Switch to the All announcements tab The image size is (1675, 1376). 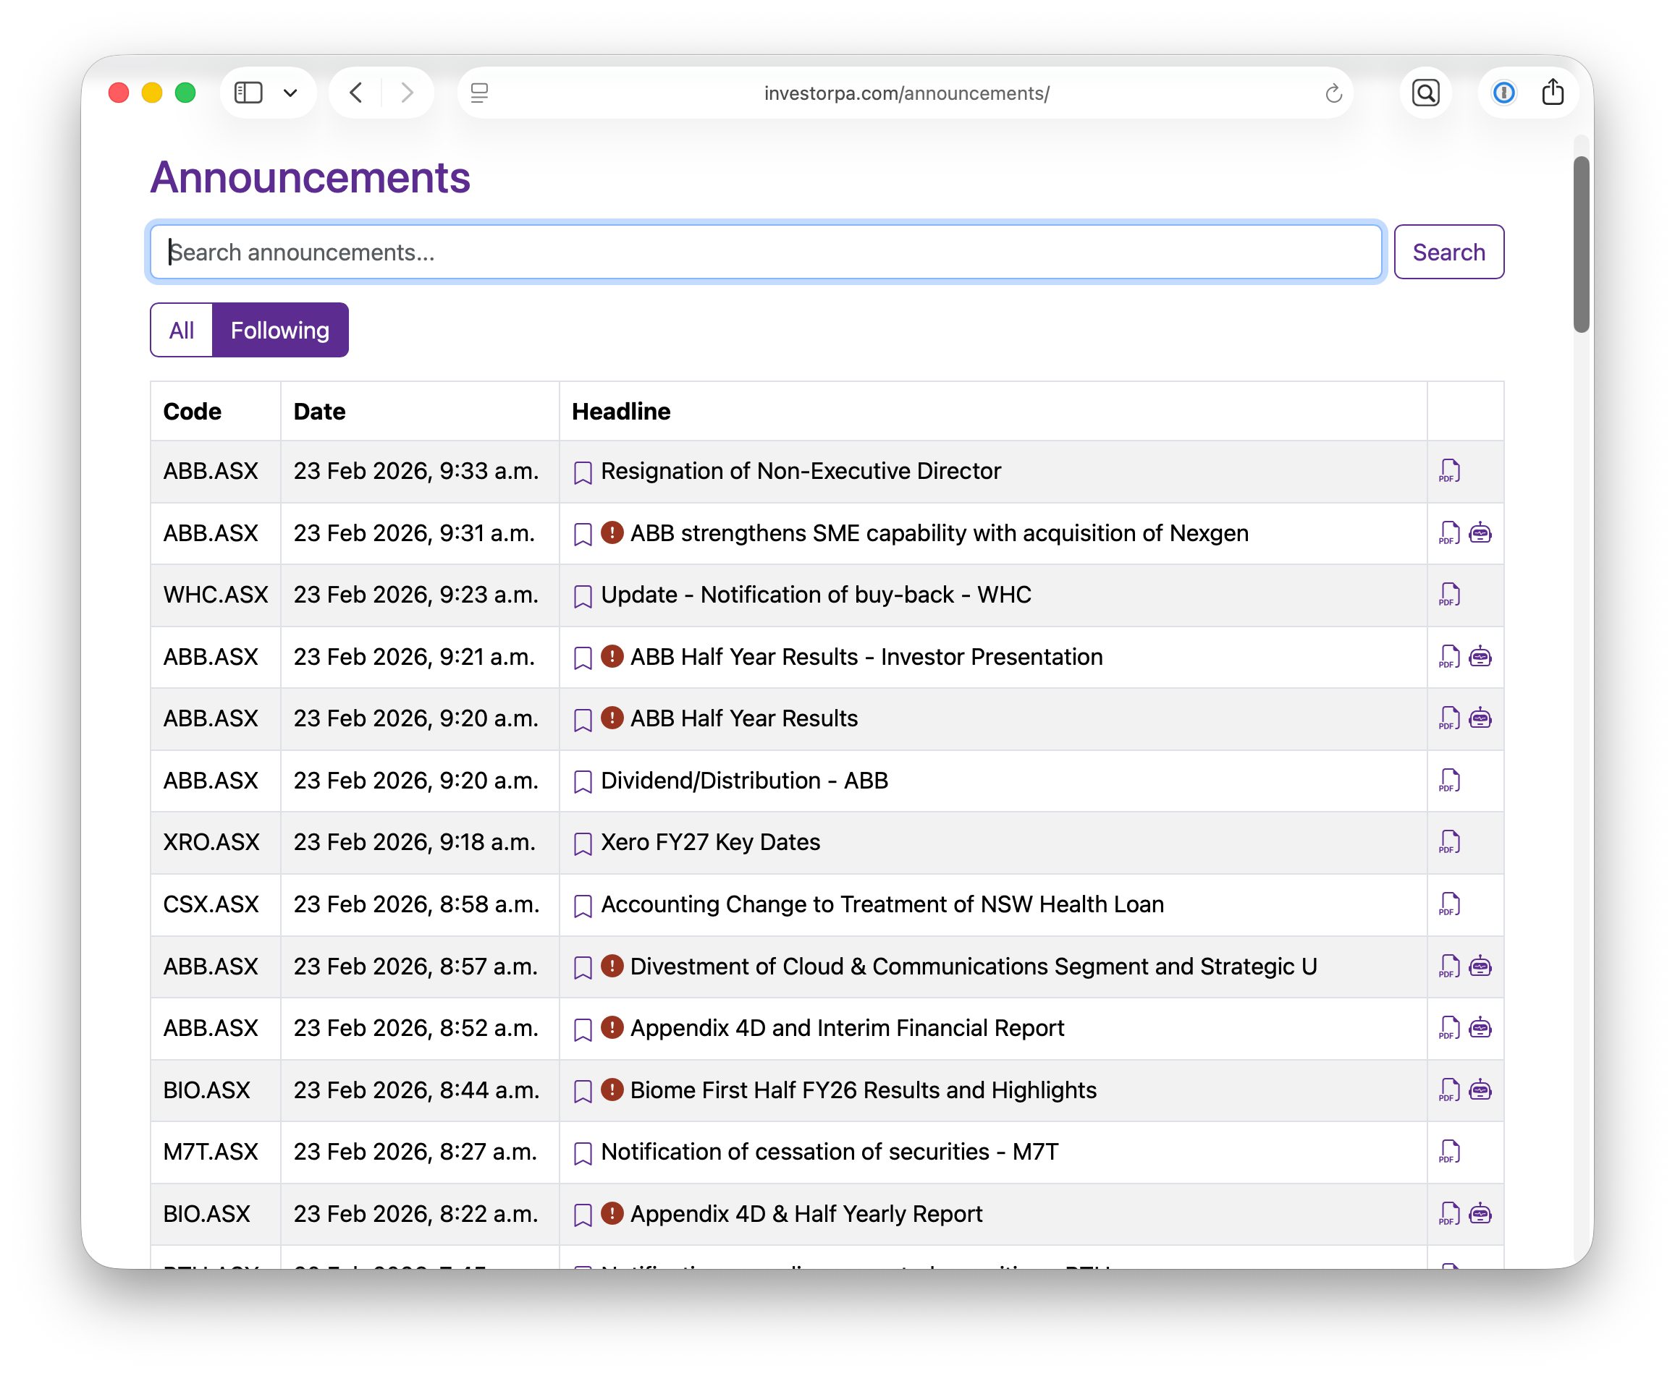[x=182, y=331]
